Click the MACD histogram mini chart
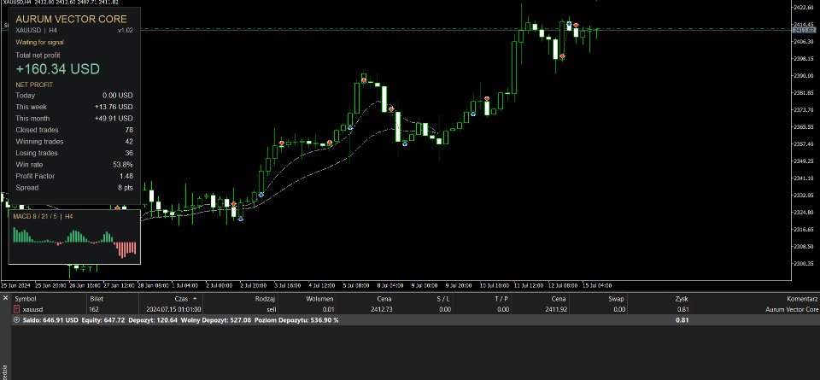Screen dimensions: 820x380 (74, 243)
